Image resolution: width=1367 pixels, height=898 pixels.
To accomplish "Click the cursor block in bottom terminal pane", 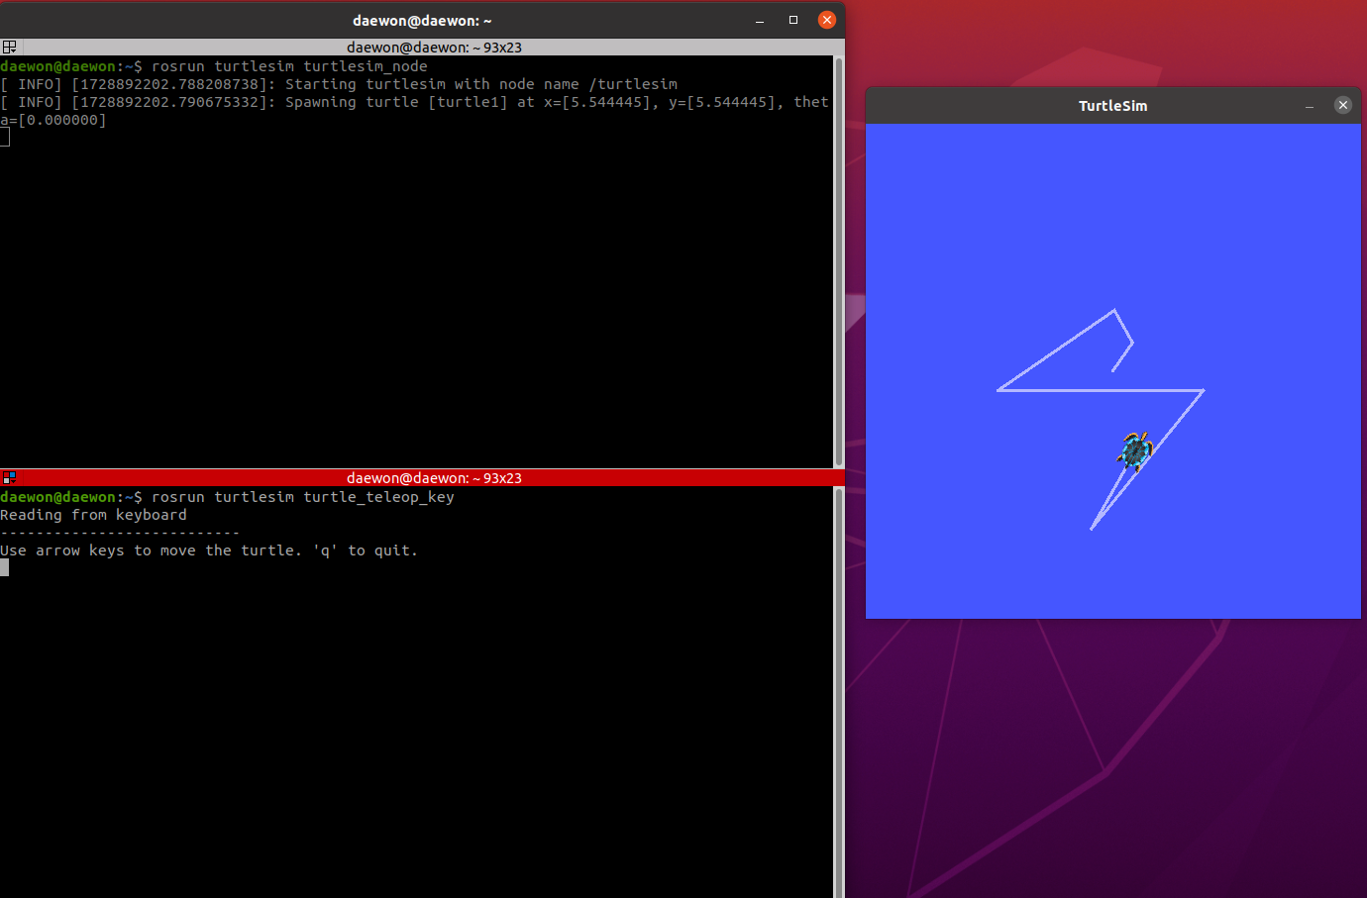I will [4, 567].
